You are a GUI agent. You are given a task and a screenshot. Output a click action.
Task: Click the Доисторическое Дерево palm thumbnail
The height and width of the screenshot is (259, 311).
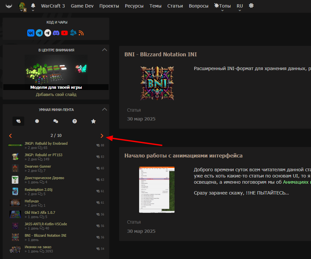(15, 180)
